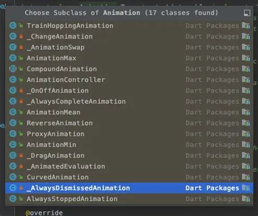Screen dimensions: 258x216
Task: Click lock icon beside _DragAnimation
Action: click(x=21, y=156)
